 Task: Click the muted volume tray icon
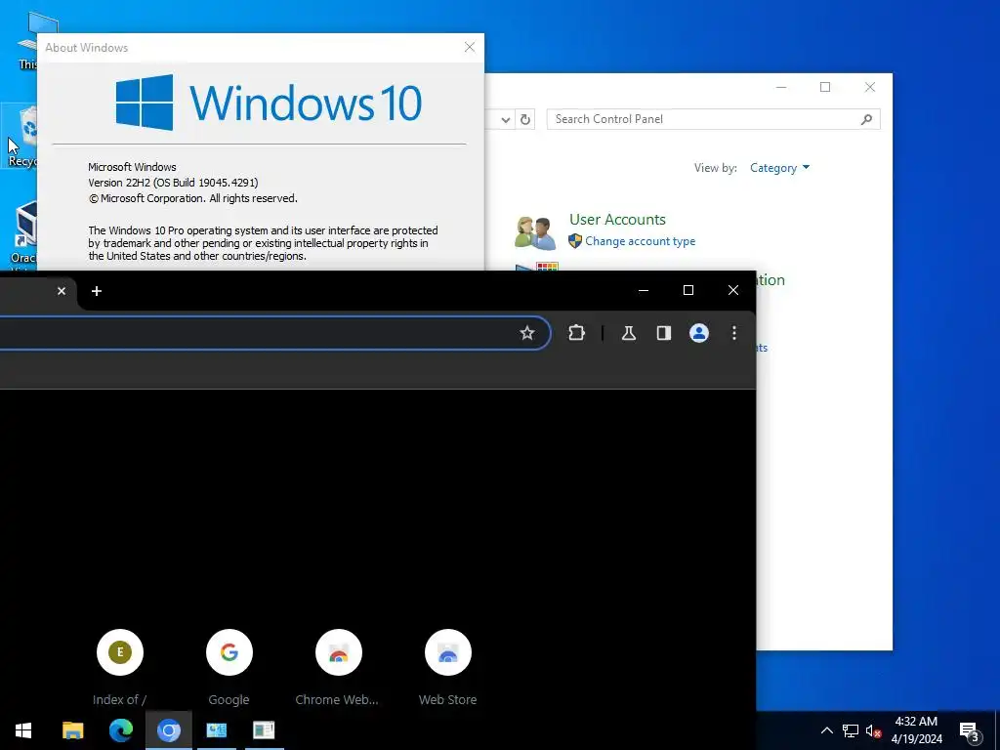point(874,730)
